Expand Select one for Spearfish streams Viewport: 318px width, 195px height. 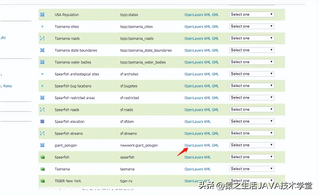coord(252,133)
